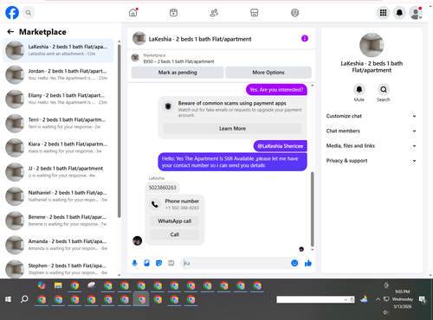Screen dimensions: 433x320
Task: Open Kiara conversation in list
Action: tap(59, 148)
